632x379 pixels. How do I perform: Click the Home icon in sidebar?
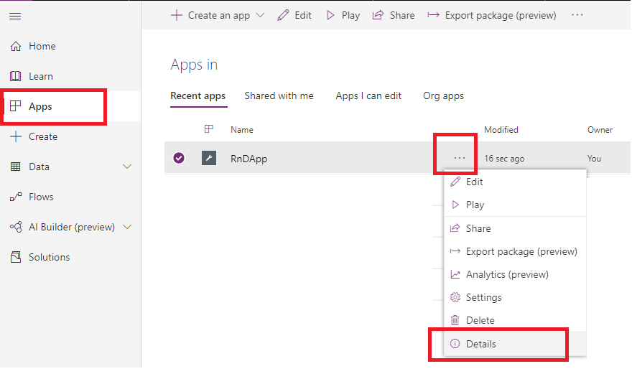click(x=15, y=46)
